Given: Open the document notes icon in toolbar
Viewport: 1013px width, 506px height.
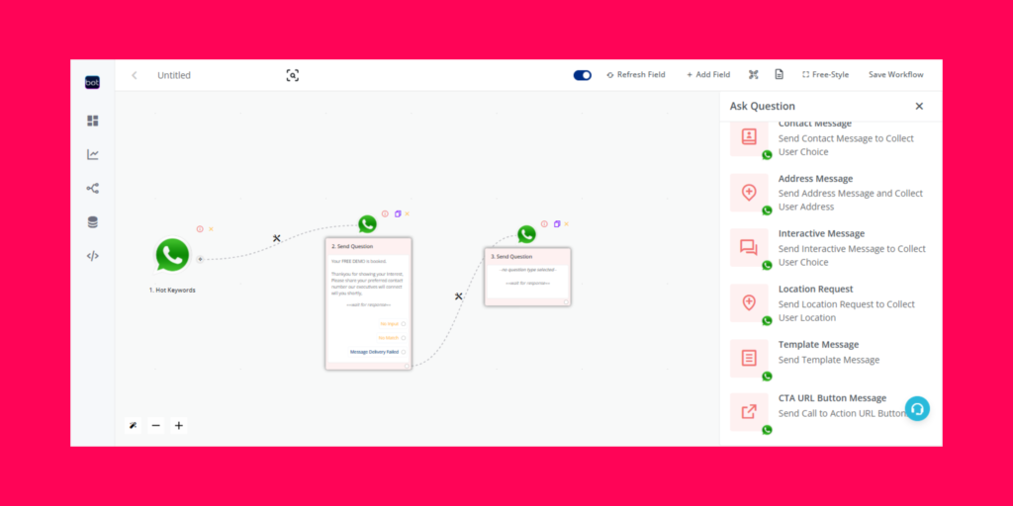Looking at the screenshot, I should (780, 74).
